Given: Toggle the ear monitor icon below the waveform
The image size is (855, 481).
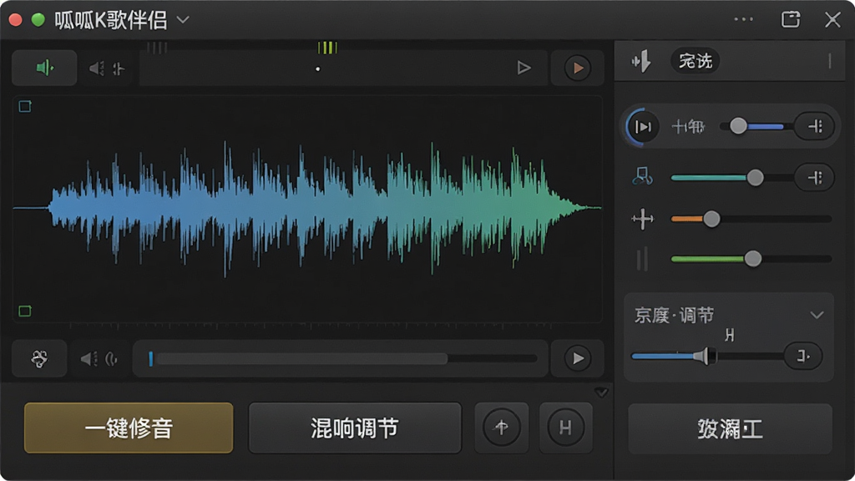Looking at the screenshot, I should [112, 359].
